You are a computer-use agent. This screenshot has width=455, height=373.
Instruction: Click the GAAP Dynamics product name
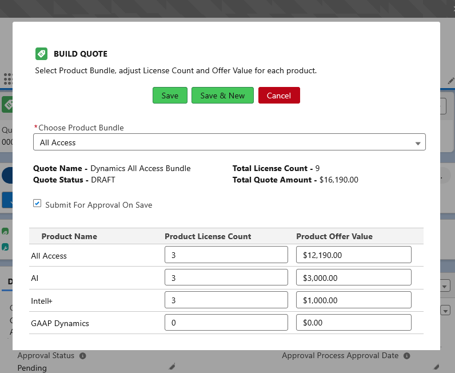coord(60,323)
